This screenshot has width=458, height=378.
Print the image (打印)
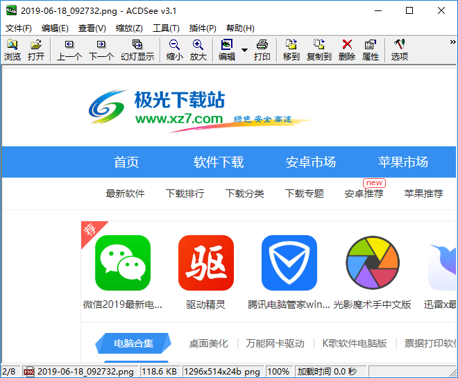tap(262, 50)
